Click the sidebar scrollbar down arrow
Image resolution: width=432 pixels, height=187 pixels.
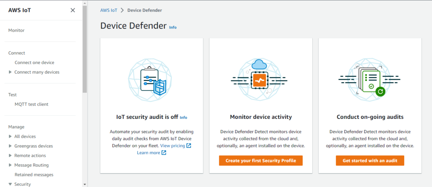point(84,184)
